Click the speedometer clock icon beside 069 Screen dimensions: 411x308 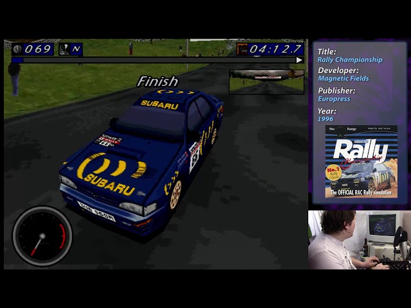point(17,49)
